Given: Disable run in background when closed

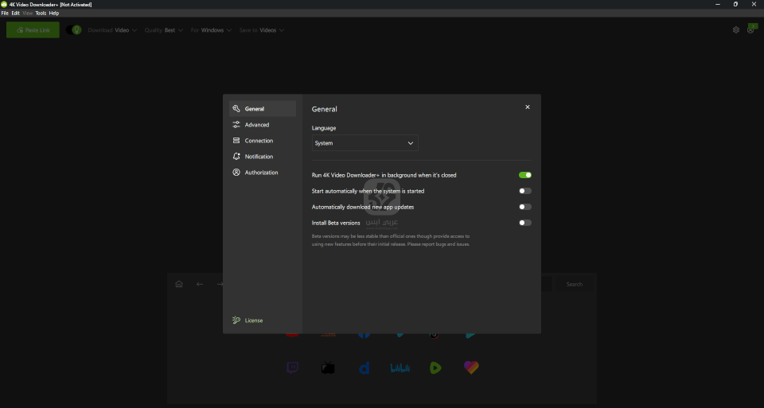Looking at the screenshot, I should click(524, 175).
